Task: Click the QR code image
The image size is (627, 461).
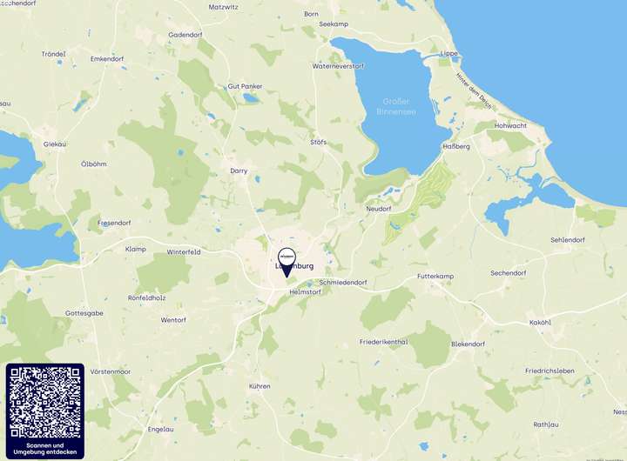Action: pos(44,403)
